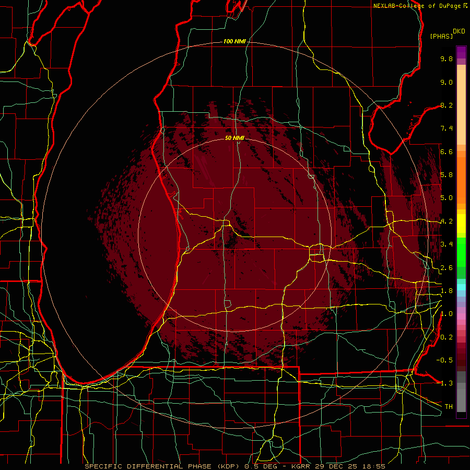The height and width of the screenshot is (470, 470).
Task: Select the 3.4 value on legend
Action: (x=446, y=244)
